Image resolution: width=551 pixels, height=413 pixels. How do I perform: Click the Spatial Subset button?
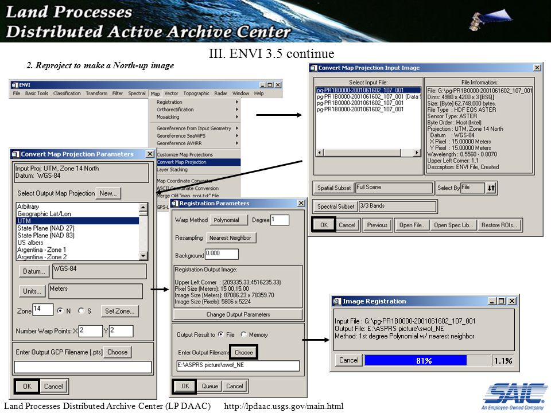click(x=334, y=188)
